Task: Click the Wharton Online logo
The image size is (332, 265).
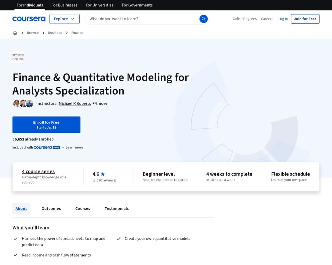Action: pyautogui.click(x=18, y=56)
